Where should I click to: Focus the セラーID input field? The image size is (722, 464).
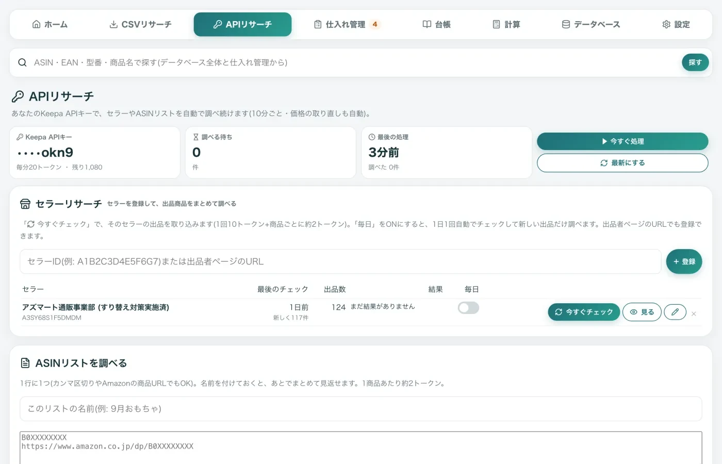[x=340, y=261]
